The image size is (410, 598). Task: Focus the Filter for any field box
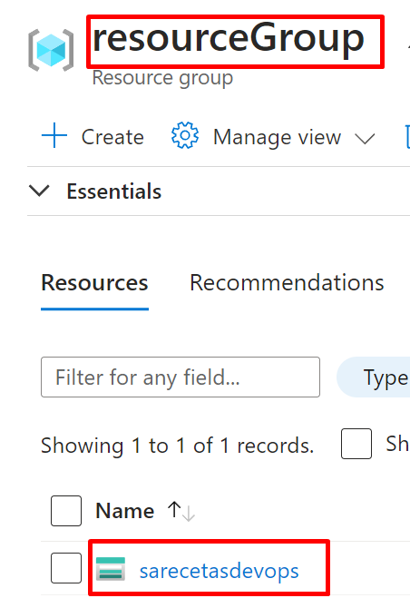[181, 377]
